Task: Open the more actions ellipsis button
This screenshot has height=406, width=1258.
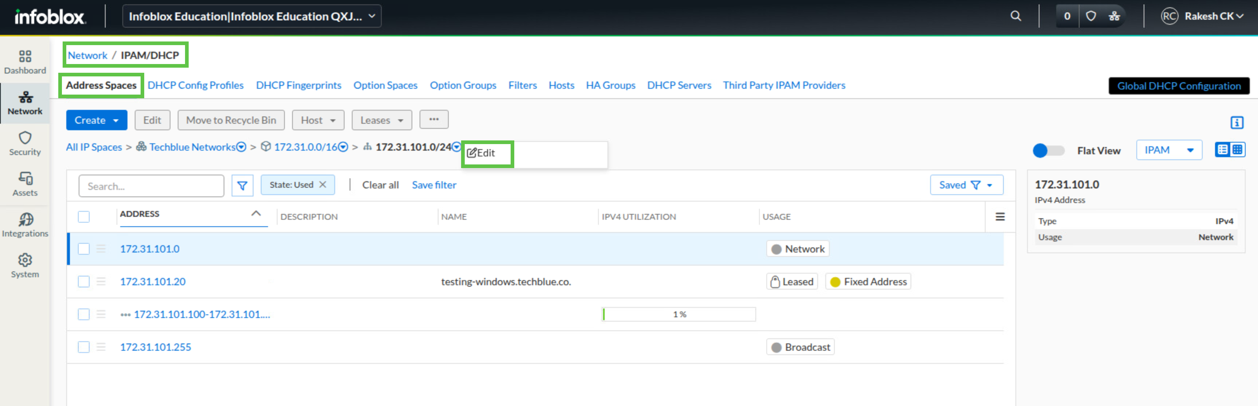Action: point(434,120)
